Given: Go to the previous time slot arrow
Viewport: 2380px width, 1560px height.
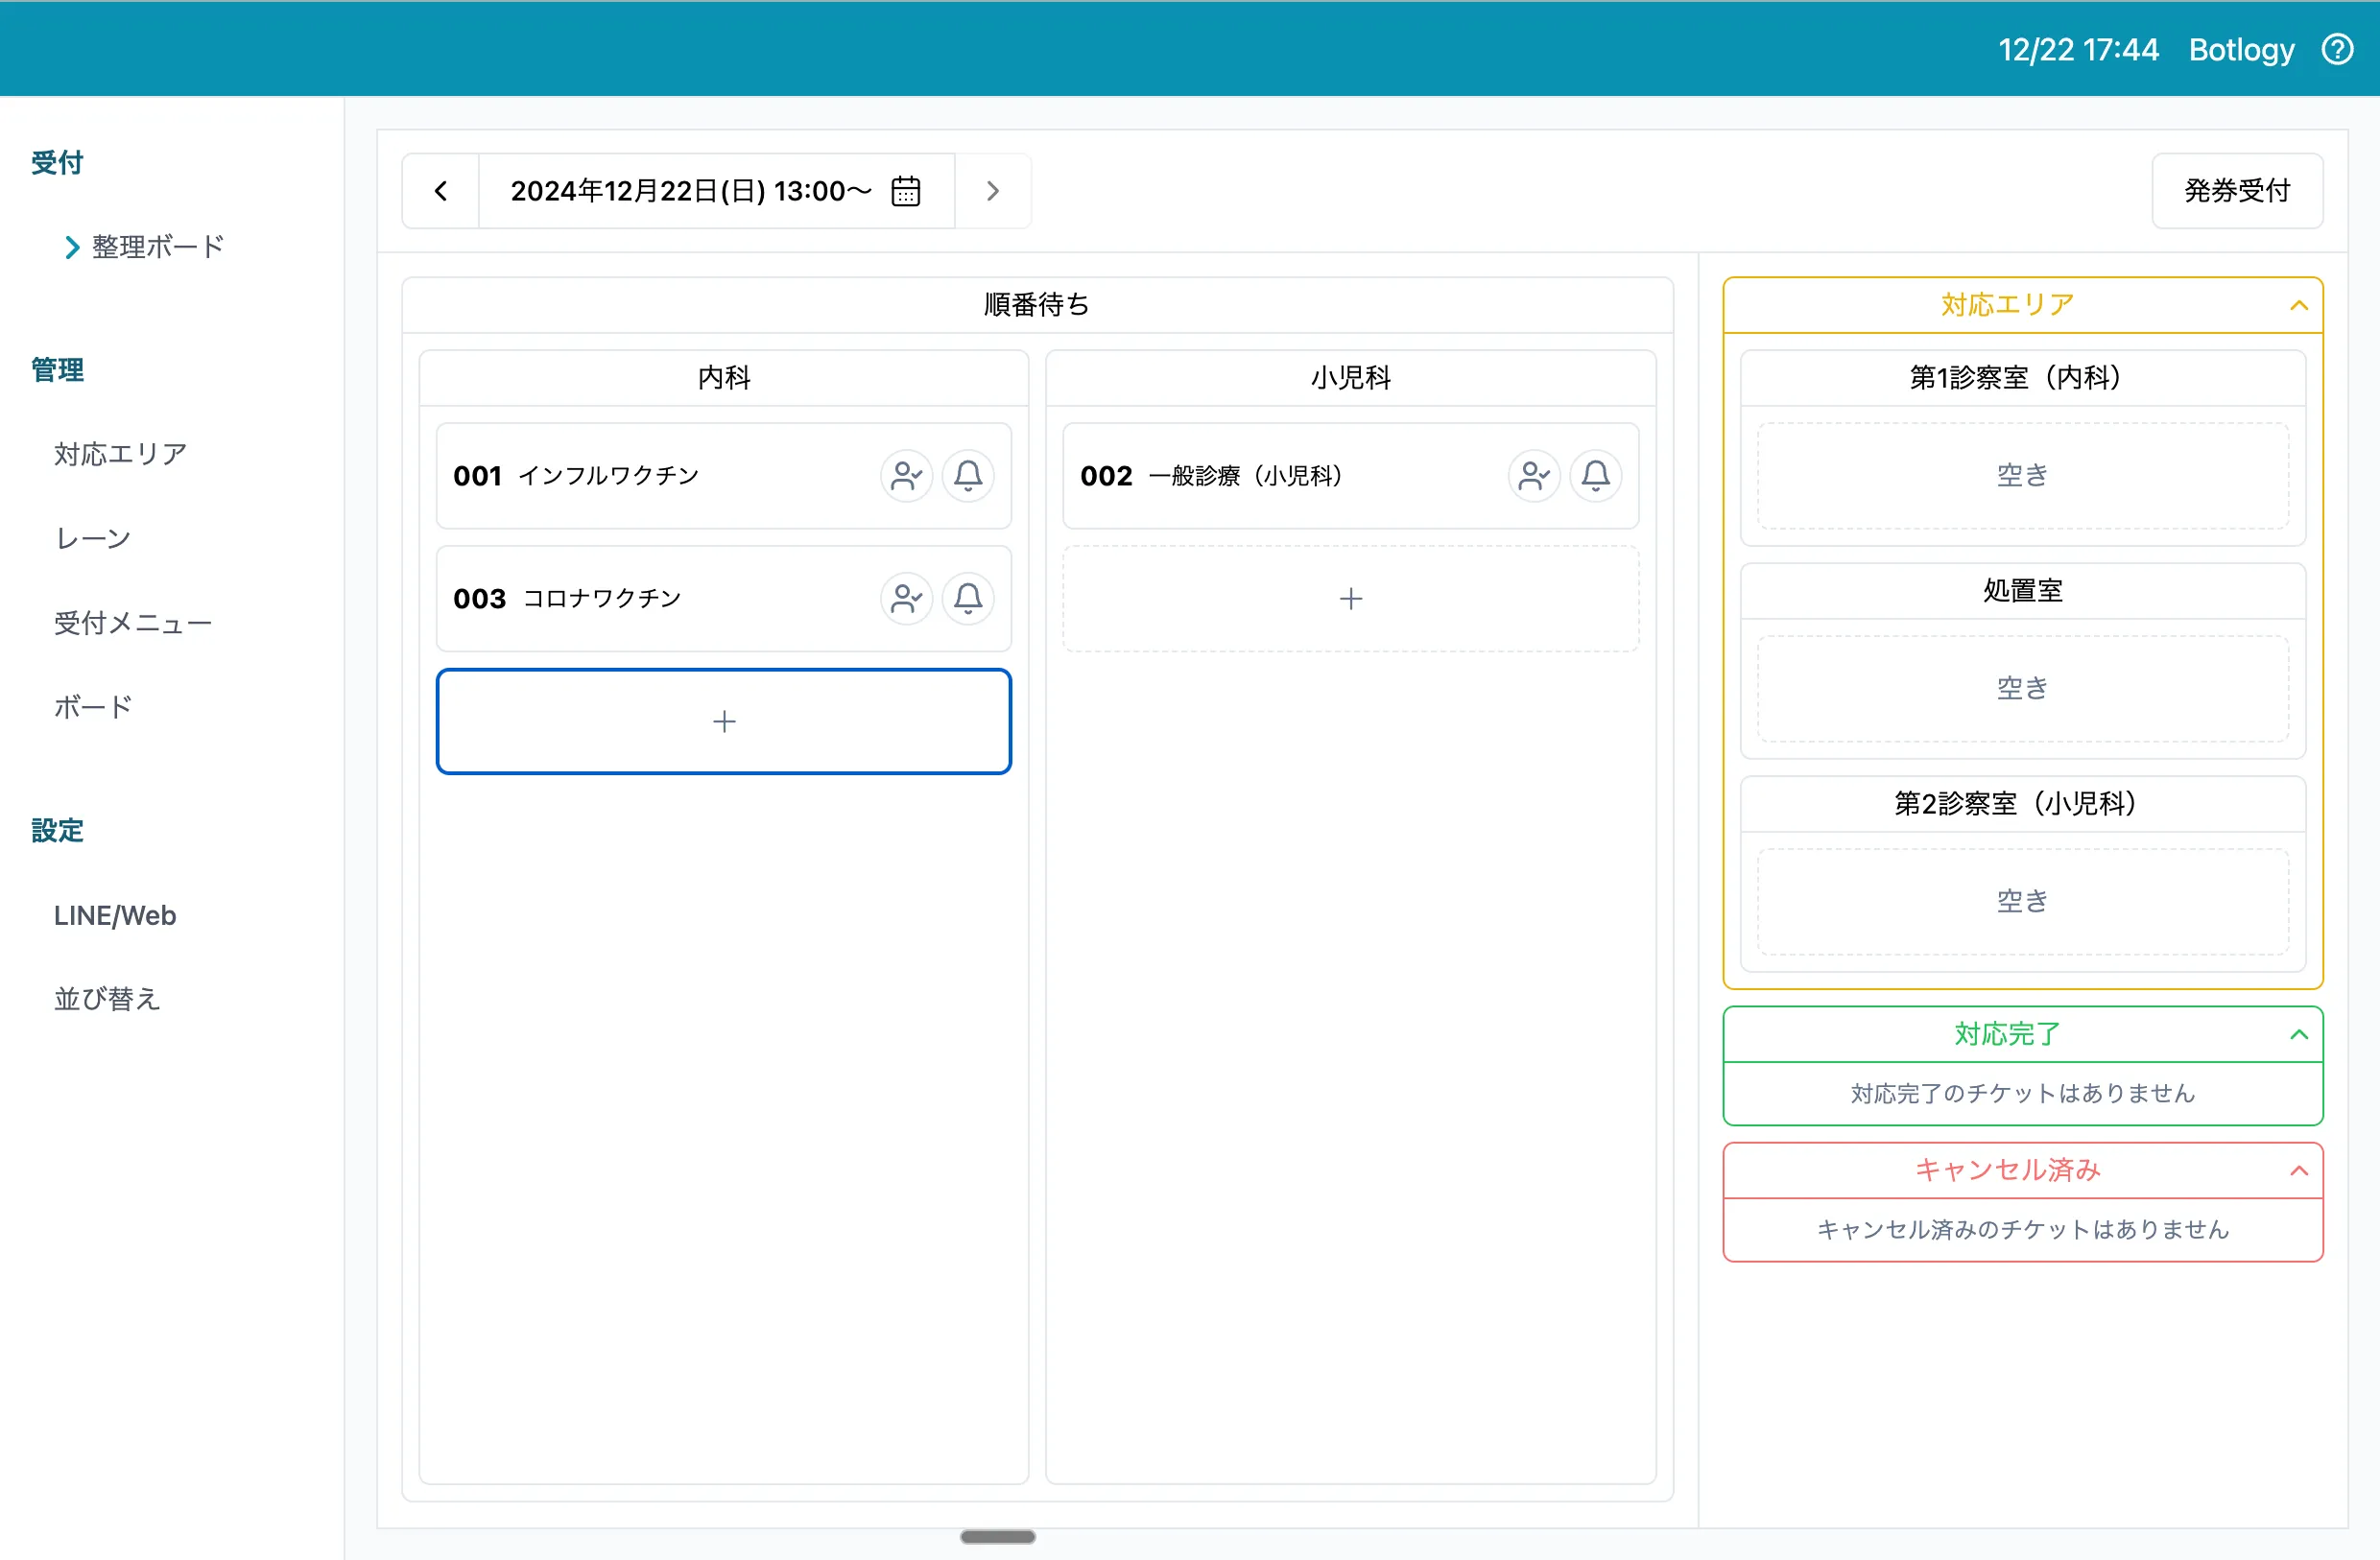Looking at the screenshot, I should tap(440, 191).
